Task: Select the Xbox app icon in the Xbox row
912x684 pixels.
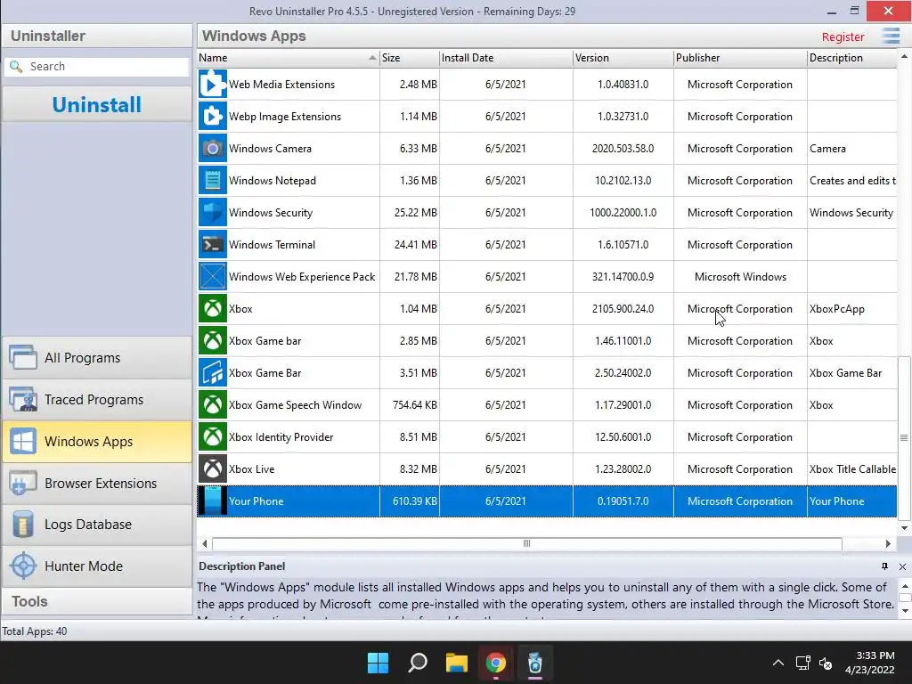Action: (212, 308)
